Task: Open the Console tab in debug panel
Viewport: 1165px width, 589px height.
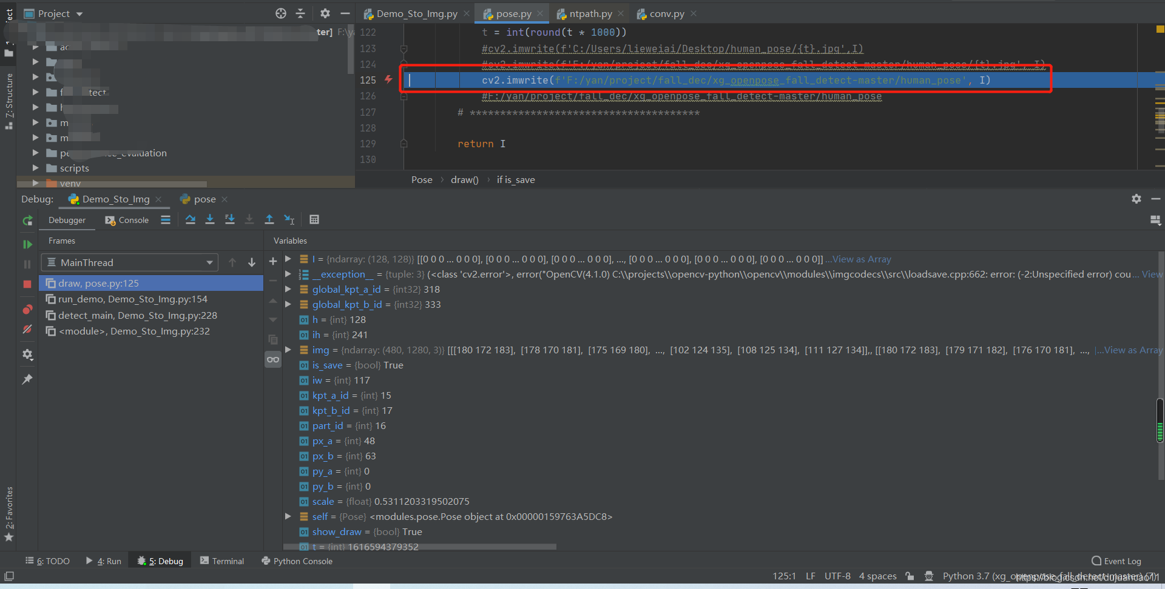Action: (x=133, y=220)
